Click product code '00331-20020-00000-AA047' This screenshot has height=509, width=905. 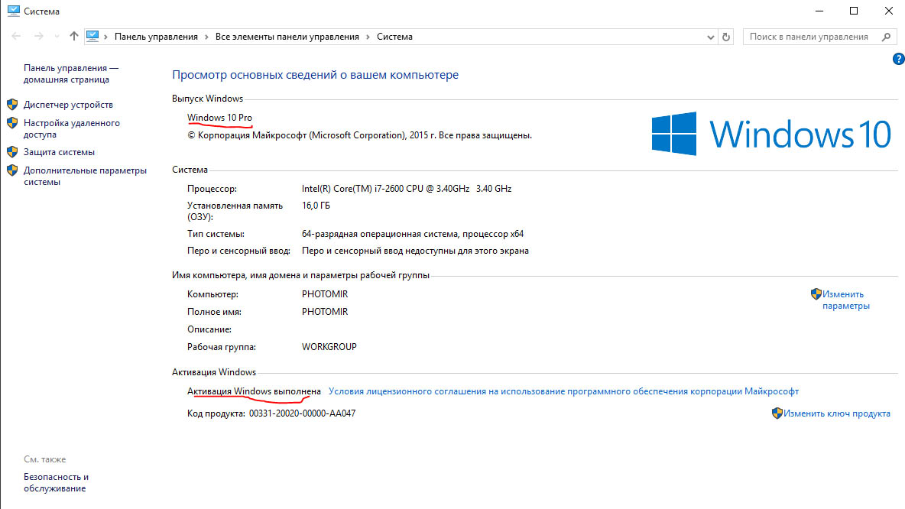click(302, 413)
